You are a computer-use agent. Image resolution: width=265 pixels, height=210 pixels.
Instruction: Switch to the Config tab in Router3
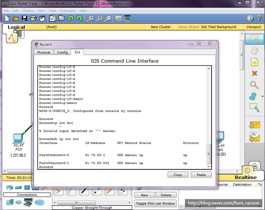[62, 52]
